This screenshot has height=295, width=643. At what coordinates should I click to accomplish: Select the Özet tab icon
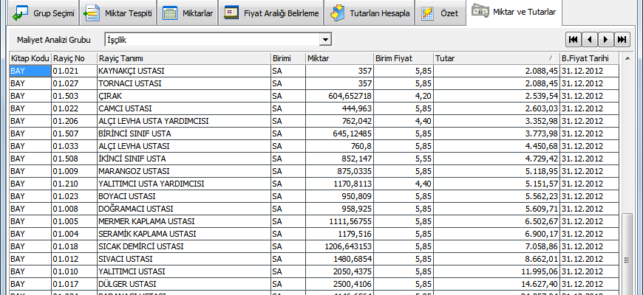[426, 13]
